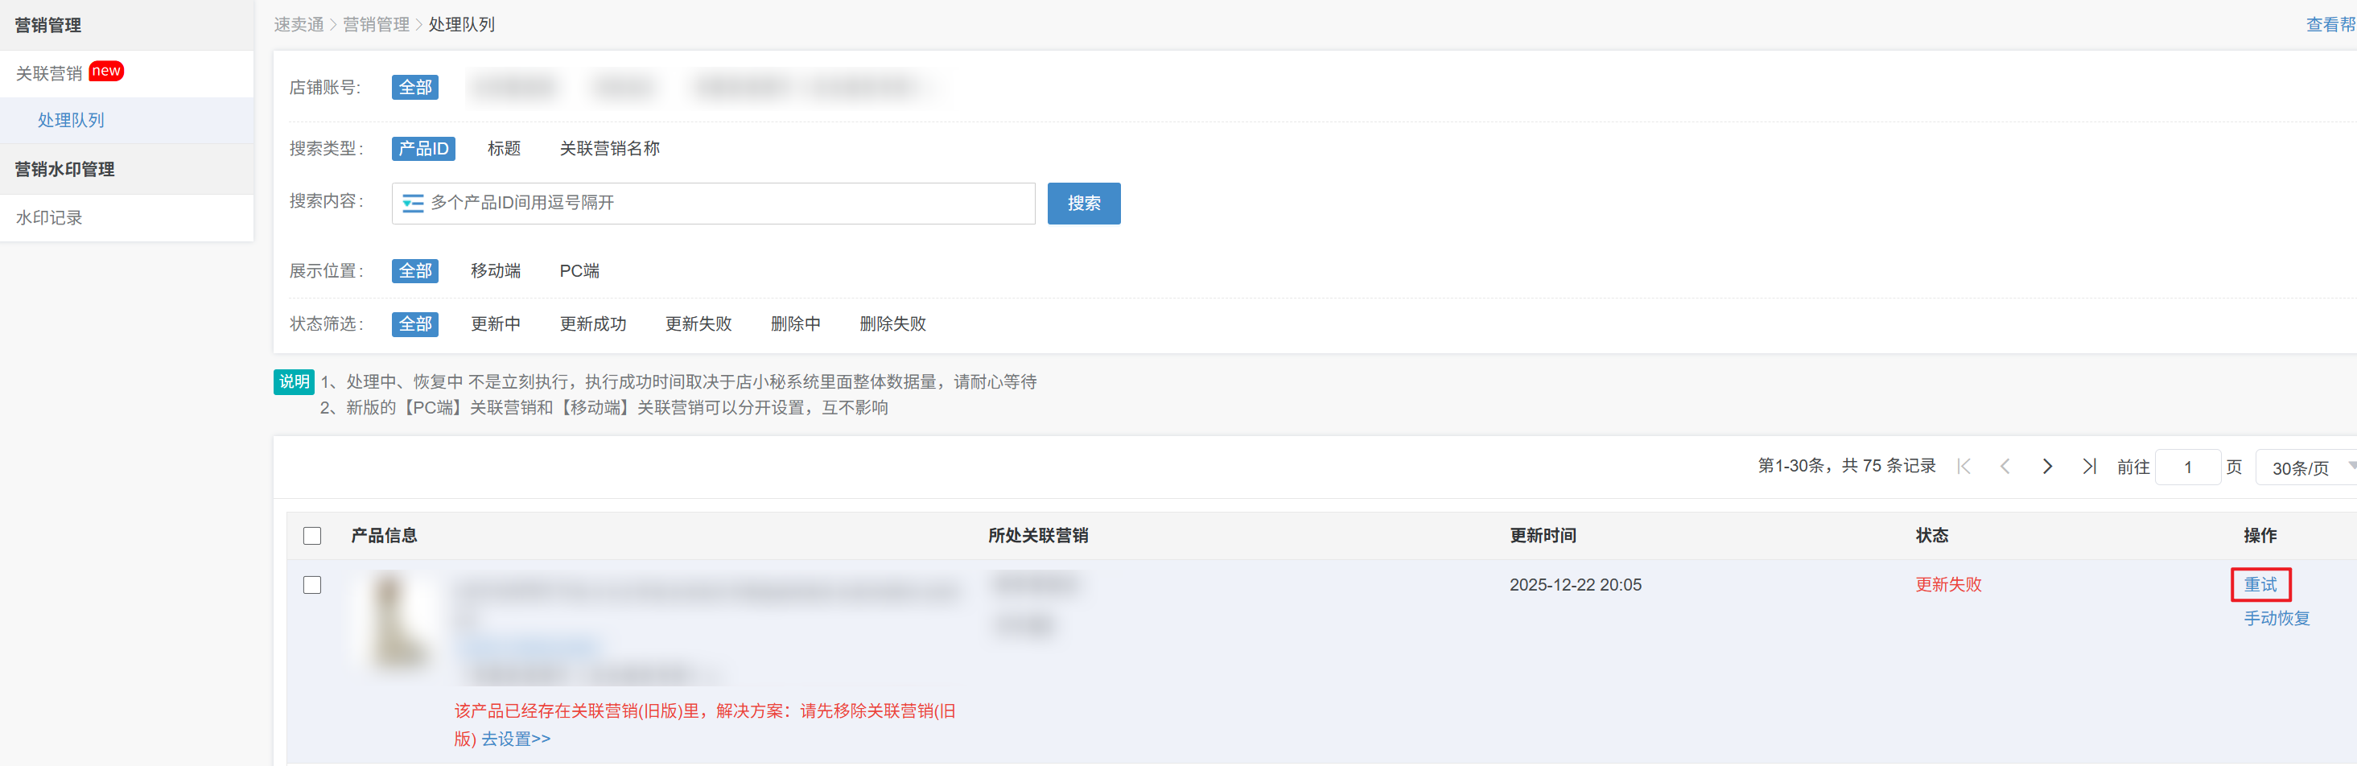Open 水印记录 in the sidebar
2357x766 pixels.
point(49,218)
